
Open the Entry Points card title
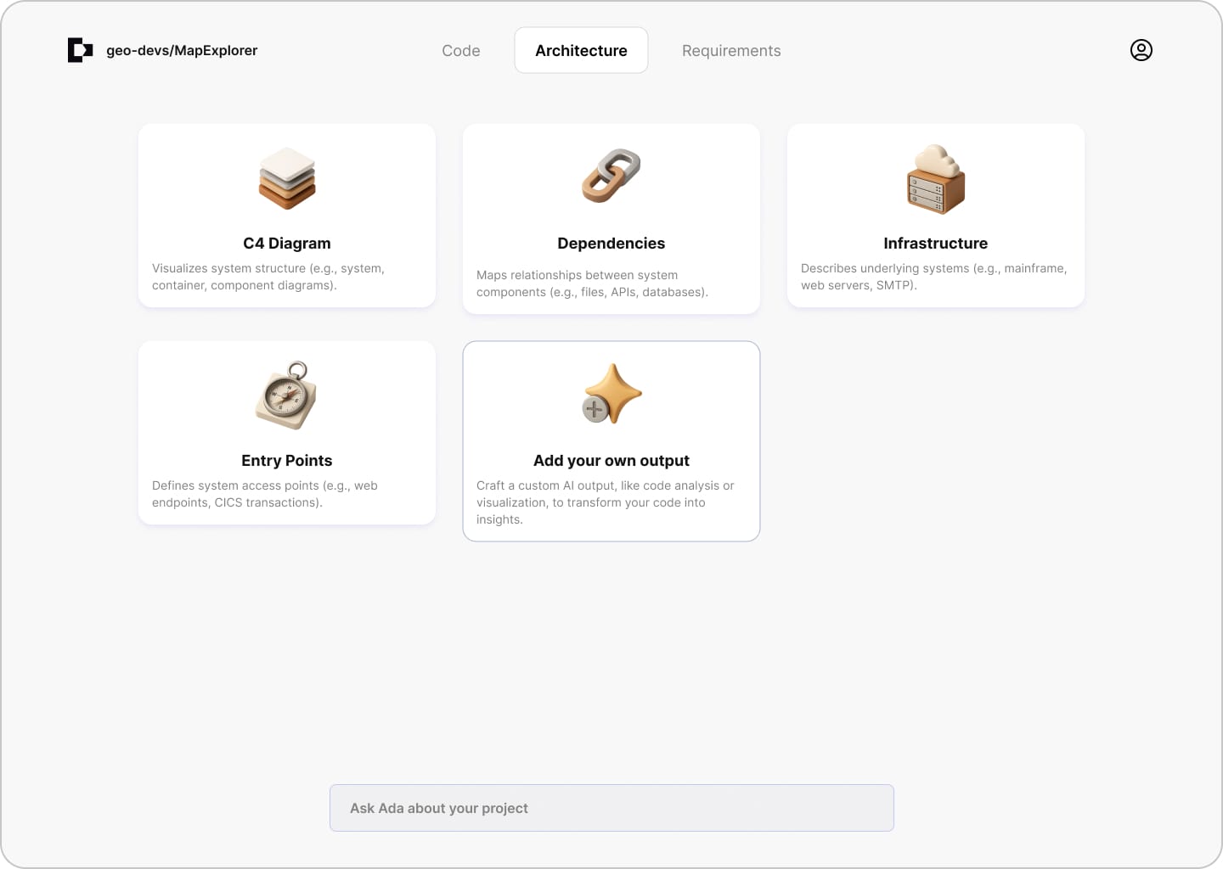[287, 461]
